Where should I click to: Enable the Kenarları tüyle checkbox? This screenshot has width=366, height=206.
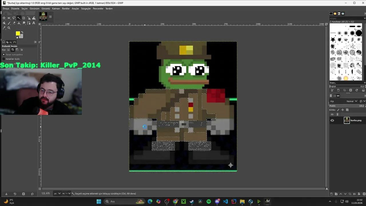(x=4, y=59)
